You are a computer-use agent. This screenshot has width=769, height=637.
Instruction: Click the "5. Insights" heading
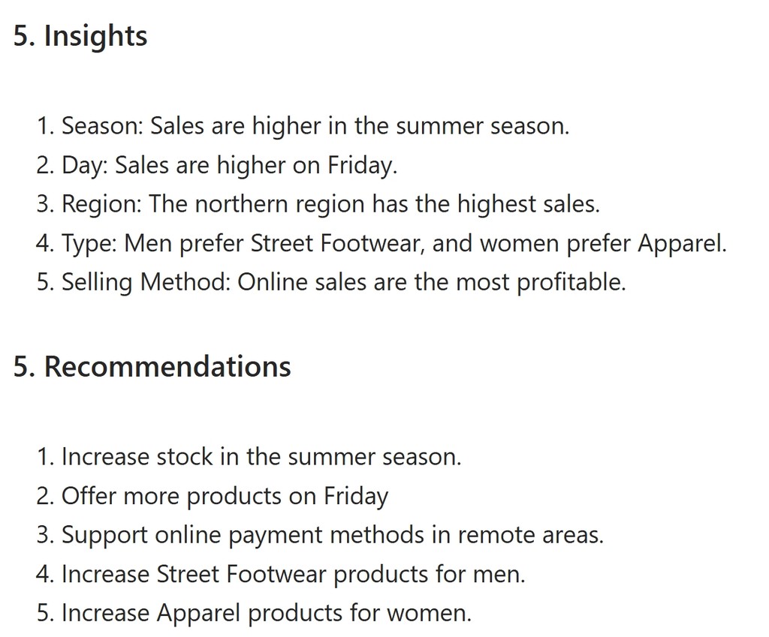(80, 36)
